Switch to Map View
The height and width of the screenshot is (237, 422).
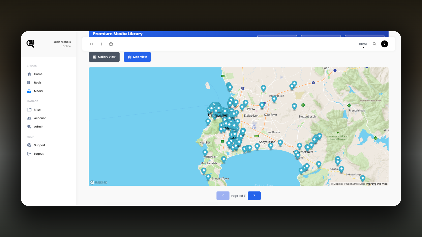[x=137, y=57]
